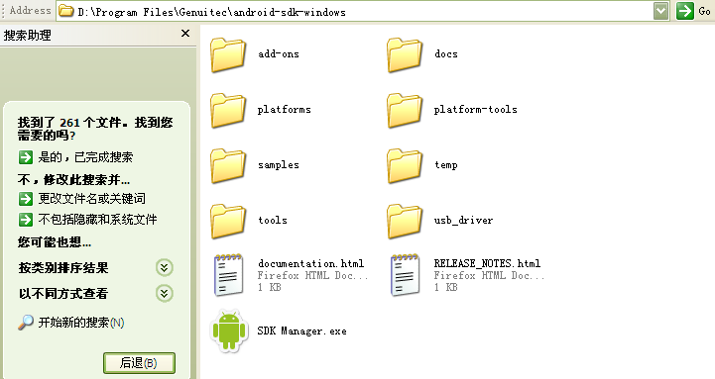This screenshot has height=379, width=715.
Task: Click the Android robot SDK Manager icon
Action: tap(229, 332)
